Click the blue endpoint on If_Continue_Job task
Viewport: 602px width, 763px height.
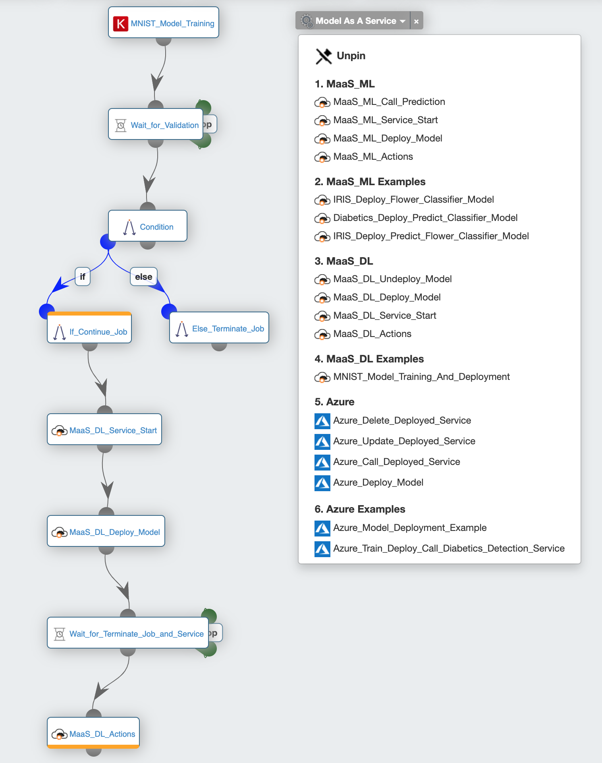46,311
